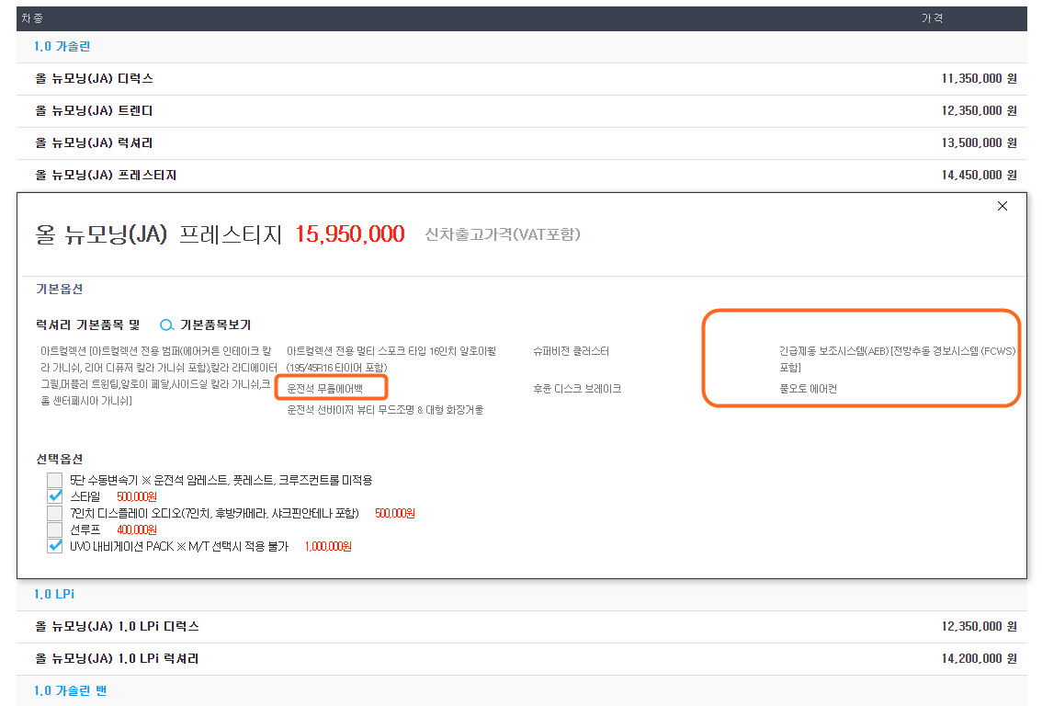The image size is (1042, 706).
Task: Select the 올 뉴모닝(JA) 럭셔리 row
Action: (522, 142)
